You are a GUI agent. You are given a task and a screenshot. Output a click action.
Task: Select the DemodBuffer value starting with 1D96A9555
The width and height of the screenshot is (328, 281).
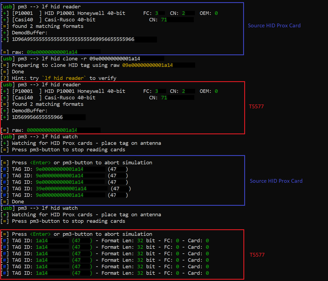[x=73, y=39]
